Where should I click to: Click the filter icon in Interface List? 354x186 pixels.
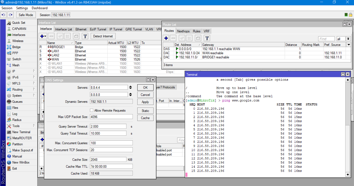85,36
